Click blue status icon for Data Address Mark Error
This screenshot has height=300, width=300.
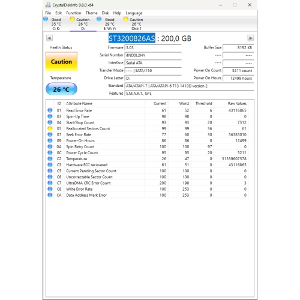[50, 195]
